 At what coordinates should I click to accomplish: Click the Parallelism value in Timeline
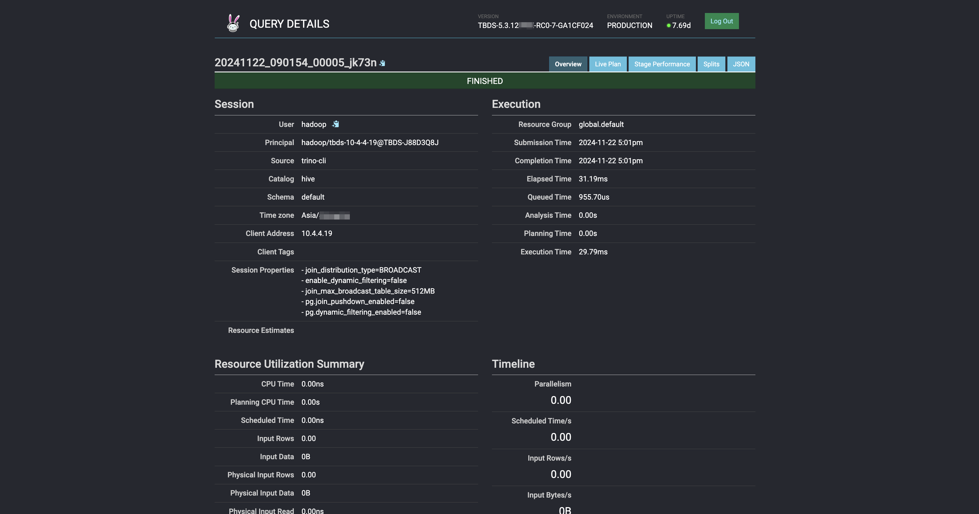click(561, 400)
